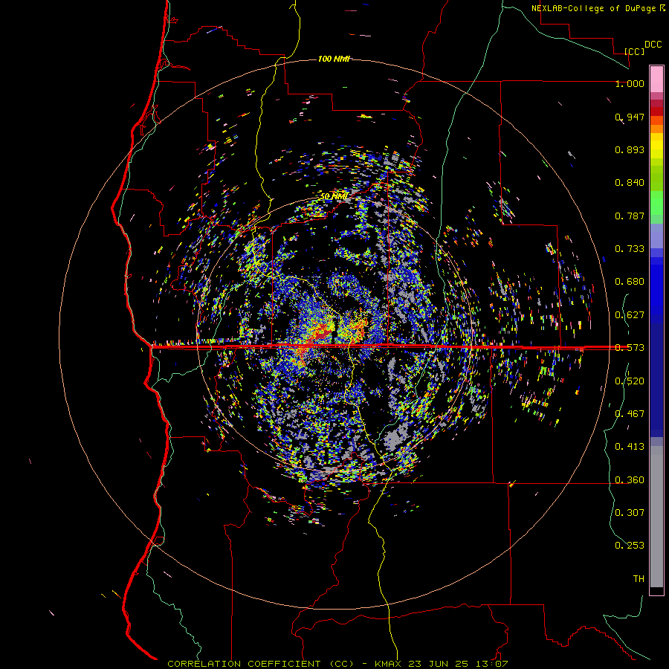Select the 0.947 legend value
Viewport: 669px width, 669px height.
tap(630, 117)
